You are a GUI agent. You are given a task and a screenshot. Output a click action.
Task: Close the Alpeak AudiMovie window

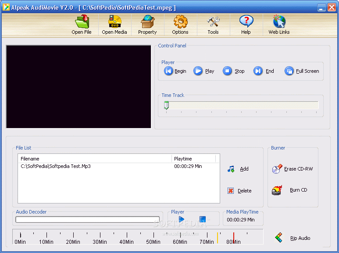click(332, 7)
